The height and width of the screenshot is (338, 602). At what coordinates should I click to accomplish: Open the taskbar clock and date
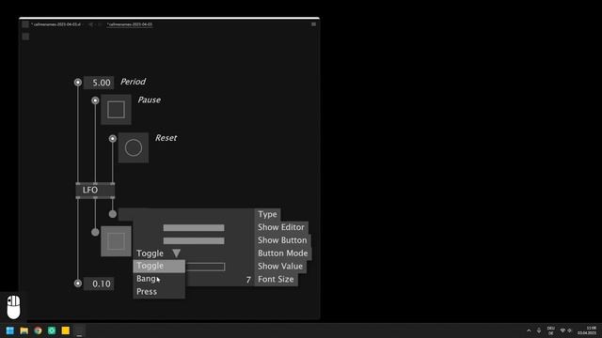pos(587,330)
